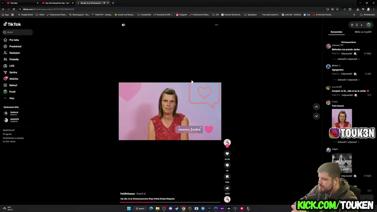Switch to the YouTube browser tab
The height and width of the screenshot is (212, 377).
pos(22,3)
